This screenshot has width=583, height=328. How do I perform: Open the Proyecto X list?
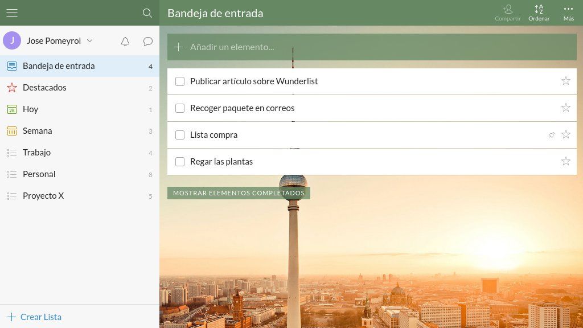point(43,196)
